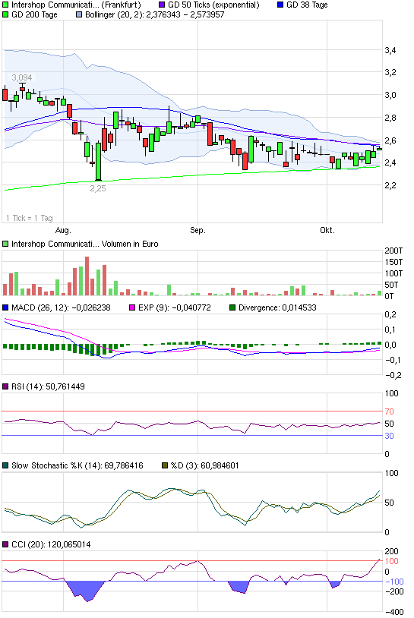The height and width of the screenshot is (618, 414).
Task: Click the 'Aug.' date axis label
Action: click(x=63, y=230)
